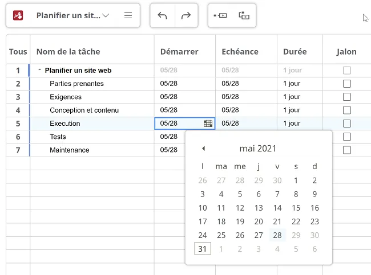371x275 pixels.
Task: Open the Planifier un sit... project dropdown
Action: click(x=73, y=15)
